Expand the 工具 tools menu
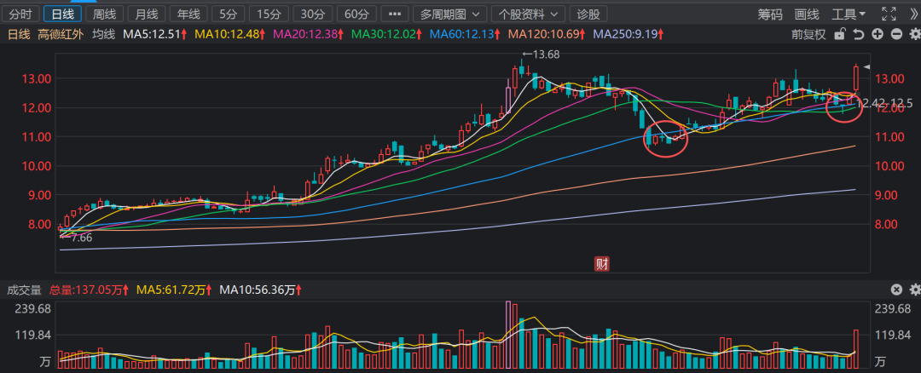Viewport: 921px width, 373px height. click(849, 14)
